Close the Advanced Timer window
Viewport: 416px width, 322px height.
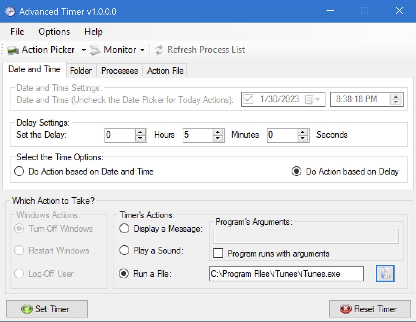[x=399, y=11]
